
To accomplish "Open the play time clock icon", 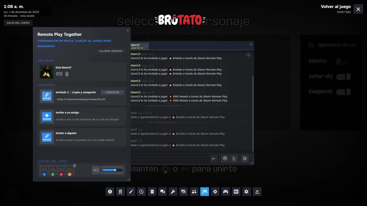I will 141,192.
